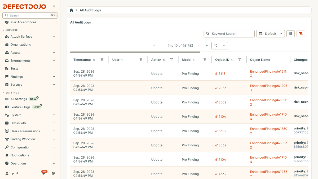The width and height of the screenshot is (318, 179).
Task: Open the Timestamp column filter funnel
Action: coord(102,60)
